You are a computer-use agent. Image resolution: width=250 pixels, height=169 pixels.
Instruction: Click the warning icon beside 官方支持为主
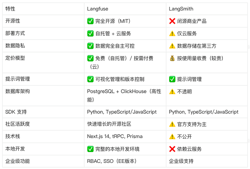click(x=172, y=124)
